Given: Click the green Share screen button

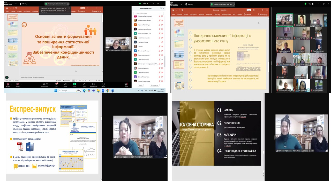Looking at the screenshot, I should point(75,84).
